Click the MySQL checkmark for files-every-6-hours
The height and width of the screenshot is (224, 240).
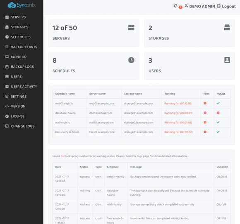click(218, 132)
